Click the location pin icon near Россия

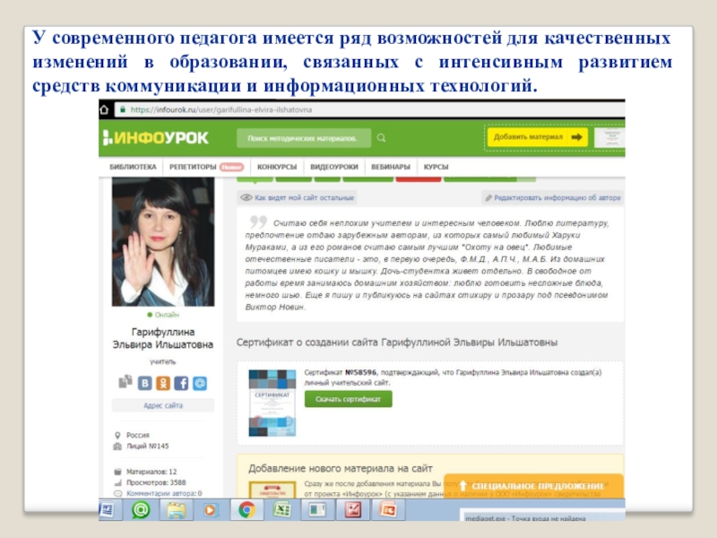[x=117, y=435]
